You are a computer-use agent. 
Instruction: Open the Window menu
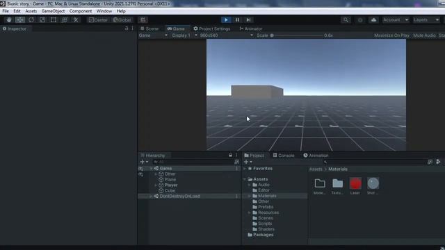coord(104,11)
